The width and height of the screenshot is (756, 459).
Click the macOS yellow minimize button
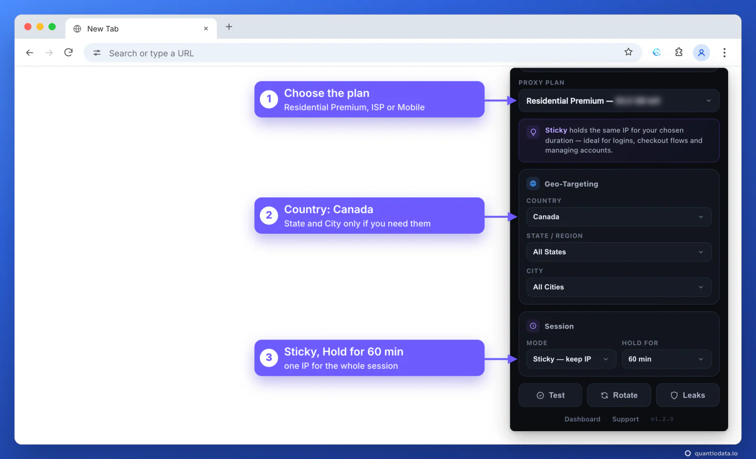[40, 27]
